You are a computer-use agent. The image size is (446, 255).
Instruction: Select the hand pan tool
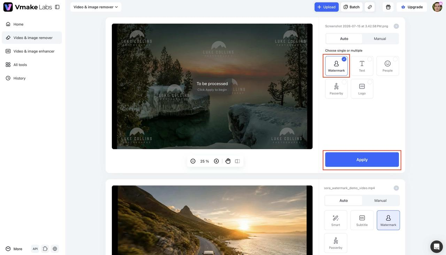click(228, 161)
